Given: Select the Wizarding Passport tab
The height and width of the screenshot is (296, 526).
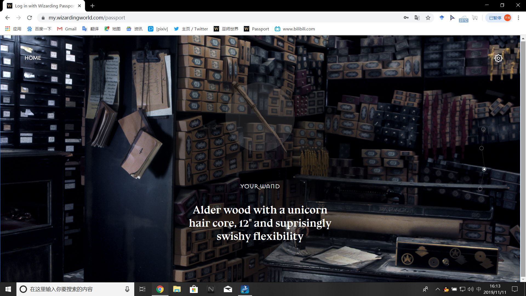Looking at the screenshot, I should [x=44, y=6].
